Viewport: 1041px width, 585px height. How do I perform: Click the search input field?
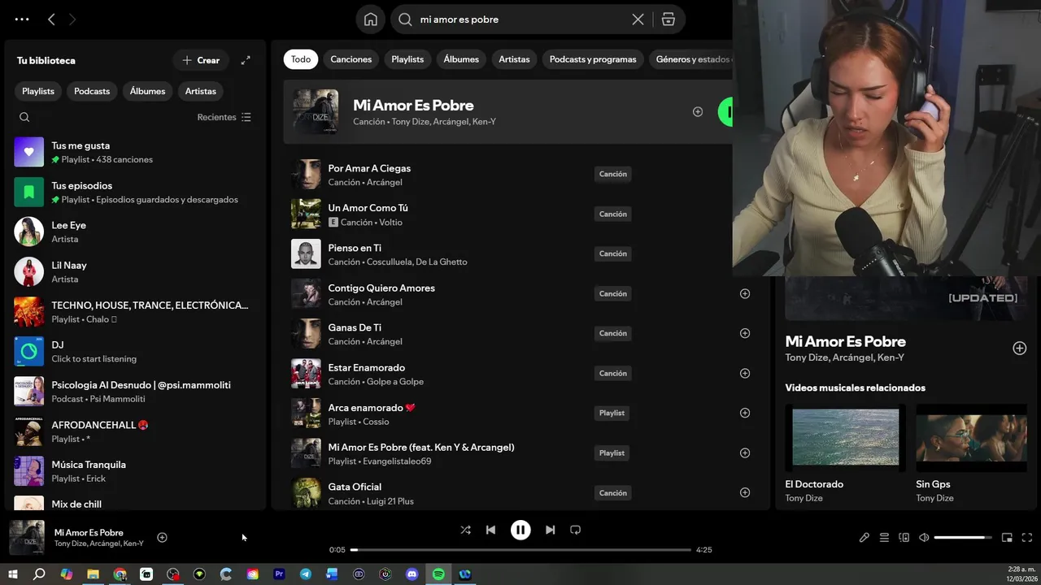tap(520, 19)
